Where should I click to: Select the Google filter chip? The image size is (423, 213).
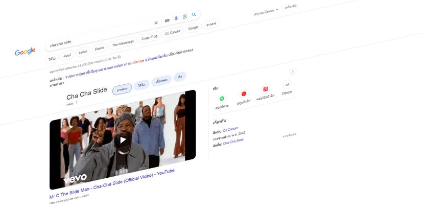pyautogui.click(x=193, y=28)
